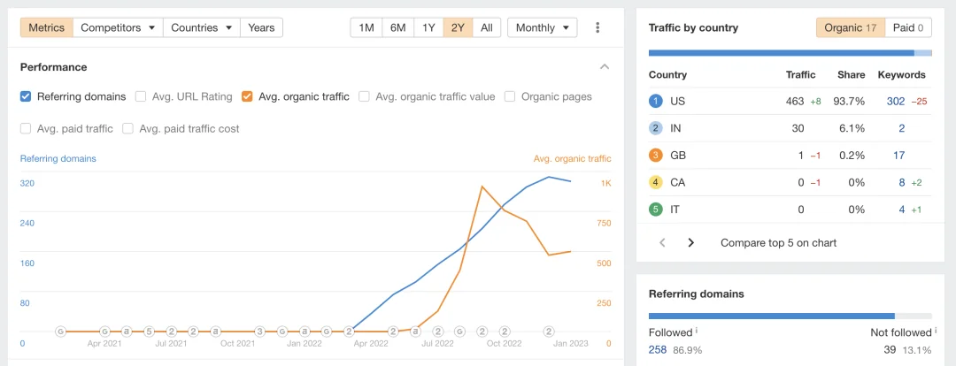The width and height of the screenshot is (956, 366).
Task: Click the Keywords column header
Action: pos(902,74)
